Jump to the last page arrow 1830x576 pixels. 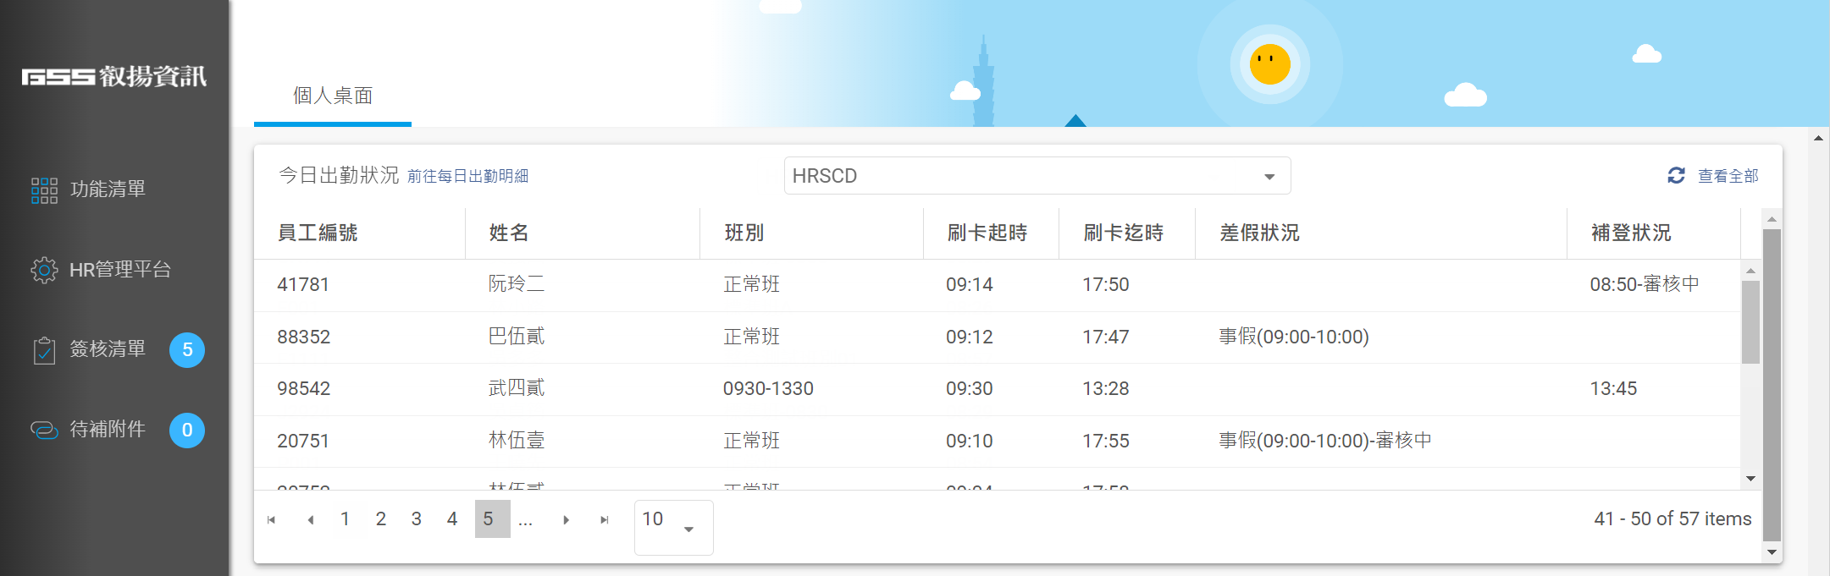click(x=604, y=519)
